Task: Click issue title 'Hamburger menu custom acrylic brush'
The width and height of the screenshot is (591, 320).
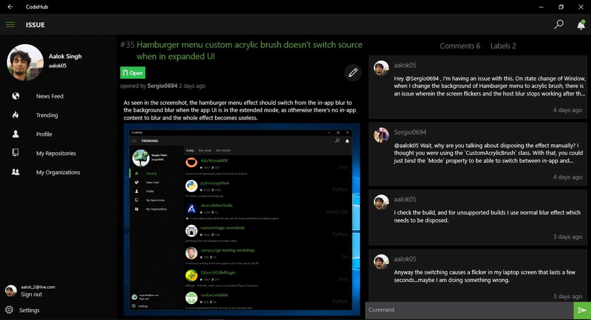Action: pos(250,50)
